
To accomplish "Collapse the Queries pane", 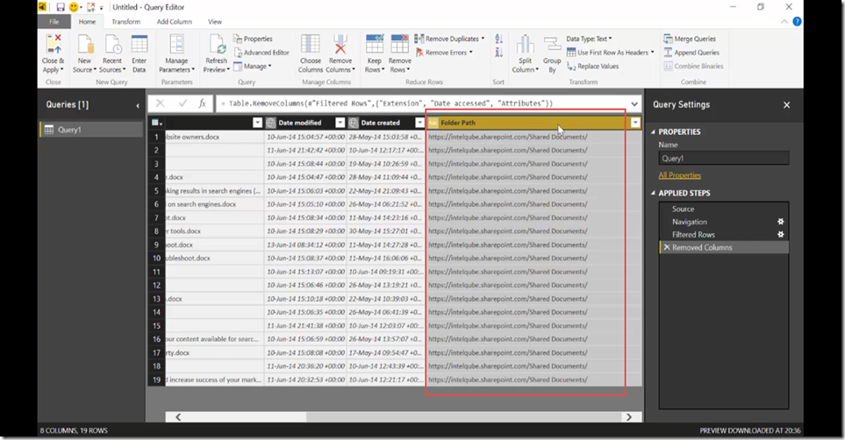I will tap(138, 105).
